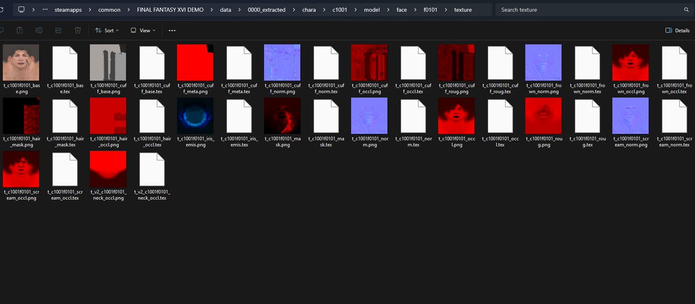Select the solid red t_c1001f0101_cuf_meta.png thumbnail
The height and width of the screenshot is (304, 695).
[195, 63]
